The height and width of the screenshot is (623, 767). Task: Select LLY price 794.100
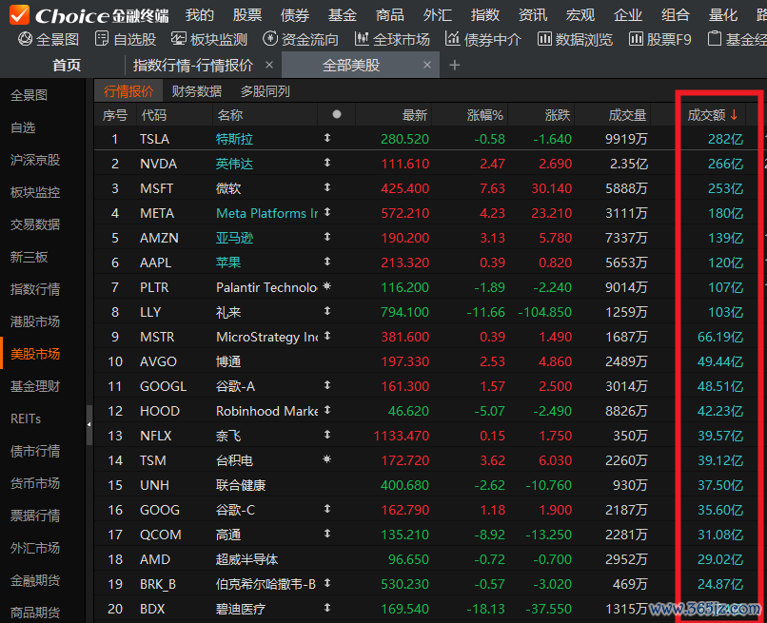coord(404,312)
